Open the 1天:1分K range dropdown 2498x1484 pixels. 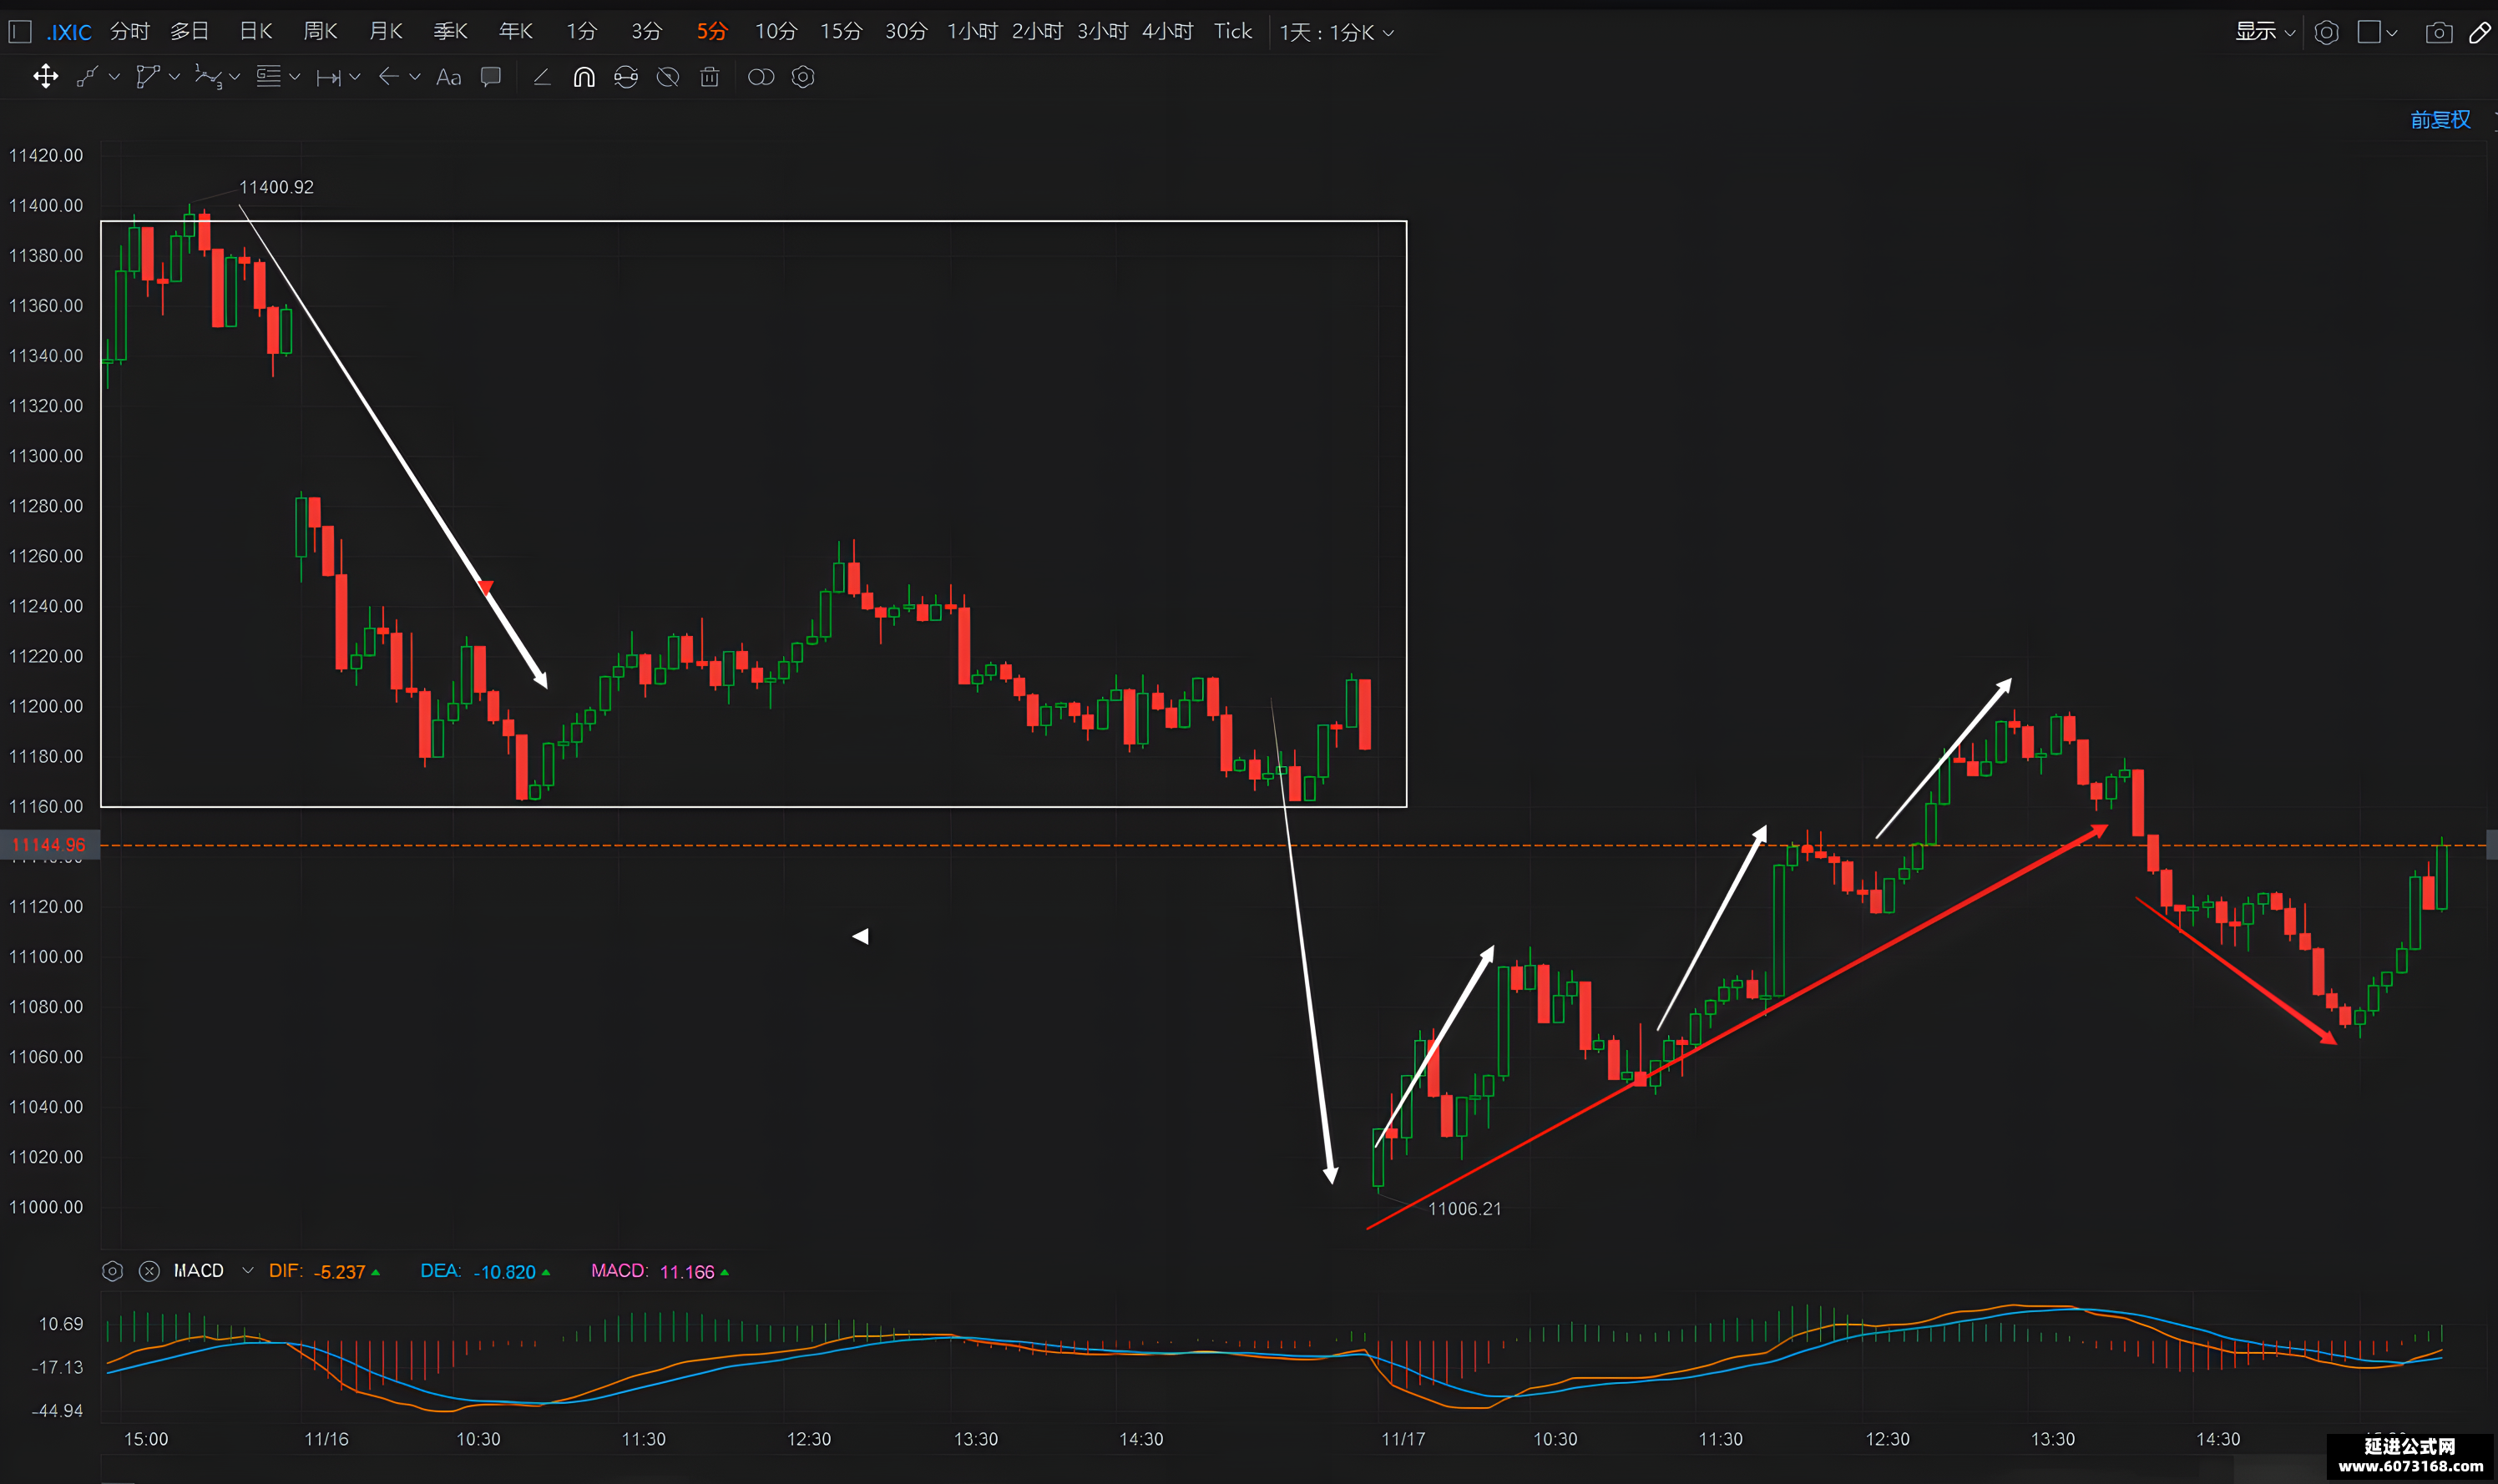1336,32
